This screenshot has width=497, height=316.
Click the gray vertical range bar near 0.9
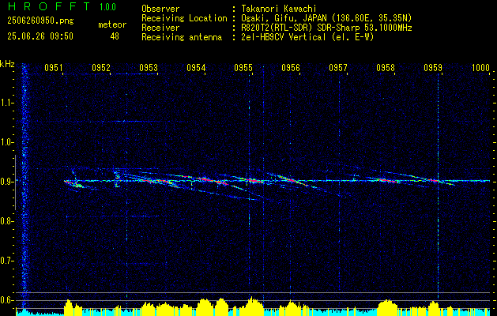(x=15, y=182)
